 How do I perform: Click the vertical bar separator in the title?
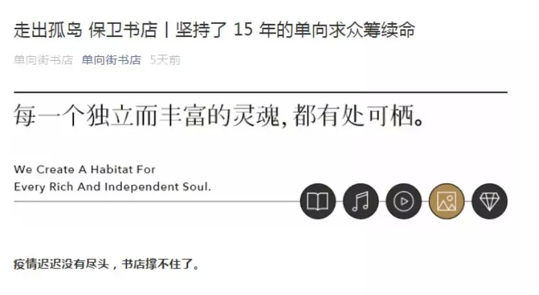pos(167,30)
